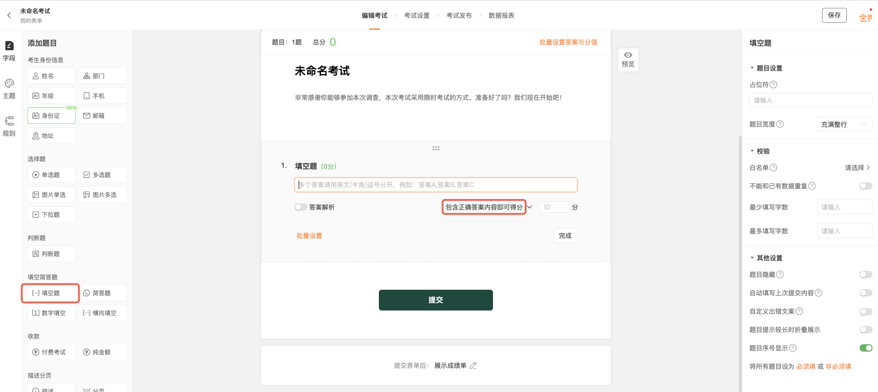Add a 单选题 single-choice question
The width and height of the screenshot is (878, 392).
(x=51, y=175)
